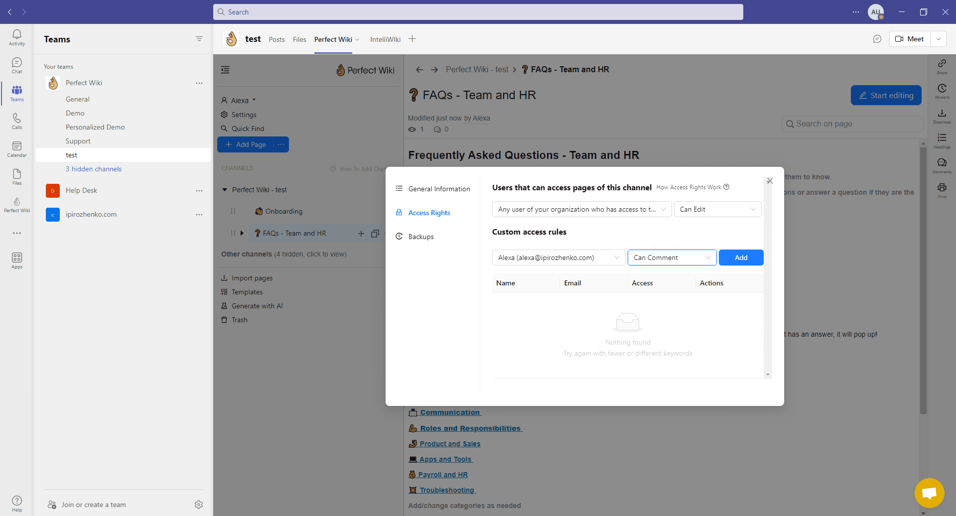Select Access Rights in the dialog
The height and width of the screenshot is (516, 956).
click(x=423, y=213)
